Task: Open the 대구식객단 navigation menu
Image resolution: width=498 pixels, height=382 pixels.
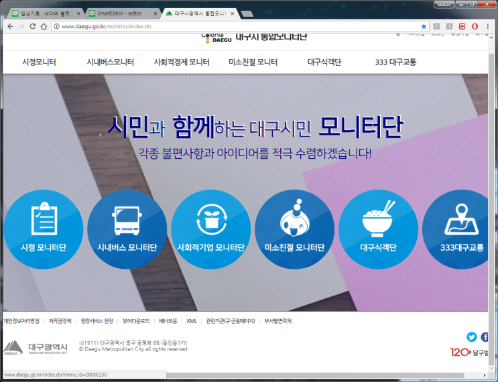Action: (324, 62)
